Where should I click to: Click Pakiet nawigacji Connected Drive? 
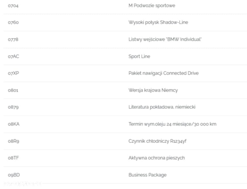pos(163,73)
